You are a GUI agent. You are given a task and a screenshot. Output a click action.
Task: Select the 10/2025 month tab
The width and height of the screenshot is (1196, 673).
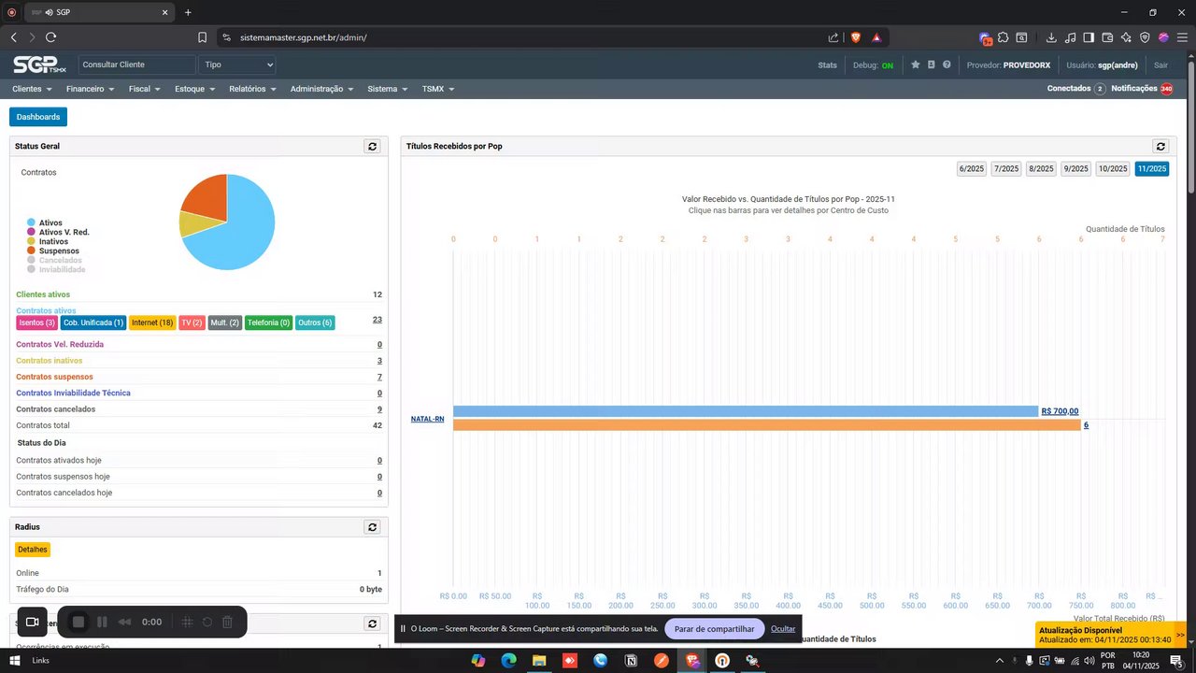tap(1113, 168)
